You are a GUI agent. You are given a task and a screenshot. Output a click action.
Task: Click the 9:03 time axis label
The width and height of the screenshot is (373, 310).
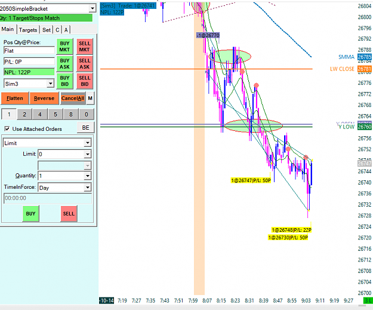pyautogui.click(x=306, y=300)
